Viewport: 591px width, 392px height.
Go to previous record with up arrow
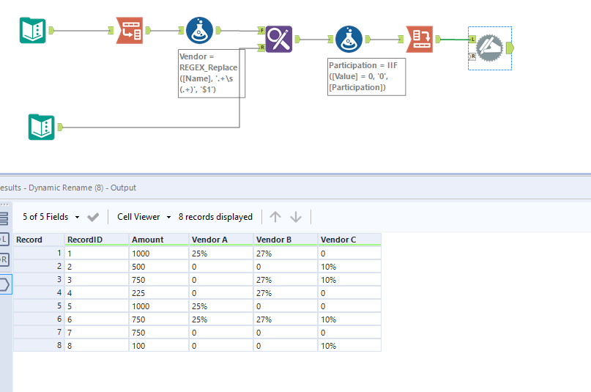(x=275, y=217)
